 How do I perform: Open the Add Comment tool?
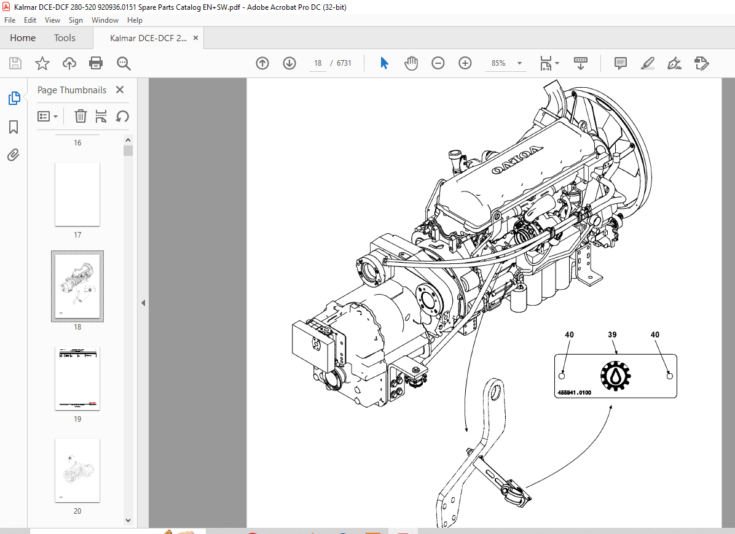click(x=620, y=63)
